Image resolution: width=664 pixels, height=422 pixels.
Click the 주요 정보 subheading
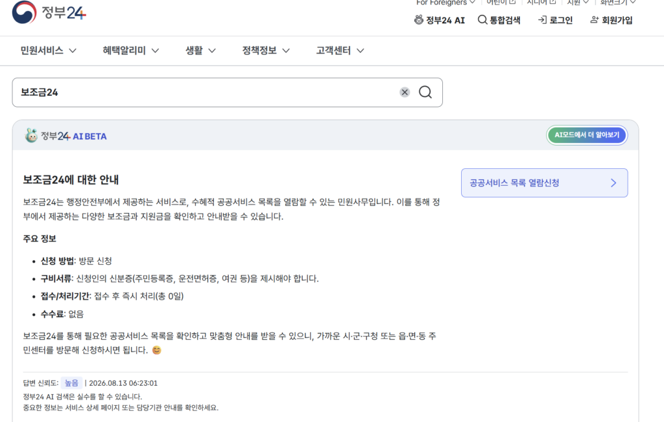tap(40, 239)
